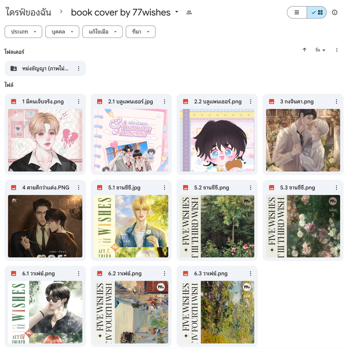Open book cover by 77wishes folder menu
This screenshot has width=349, height=349.
(125, 12)
